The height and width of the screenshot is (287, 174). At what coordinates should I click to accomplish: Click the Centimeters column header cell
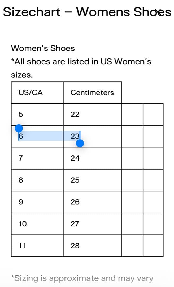point(92,92)
